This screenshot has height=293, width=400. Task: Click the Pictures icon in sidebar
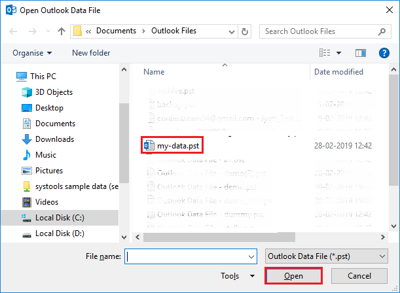point(27,171)
